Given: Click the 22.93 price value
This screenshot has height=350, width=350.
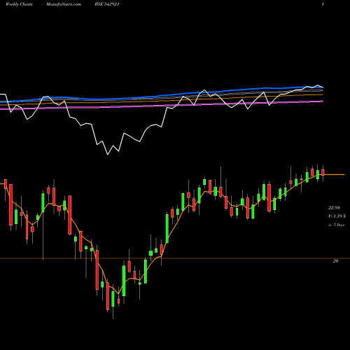Looking at the screenshot, I should [334, 207].
